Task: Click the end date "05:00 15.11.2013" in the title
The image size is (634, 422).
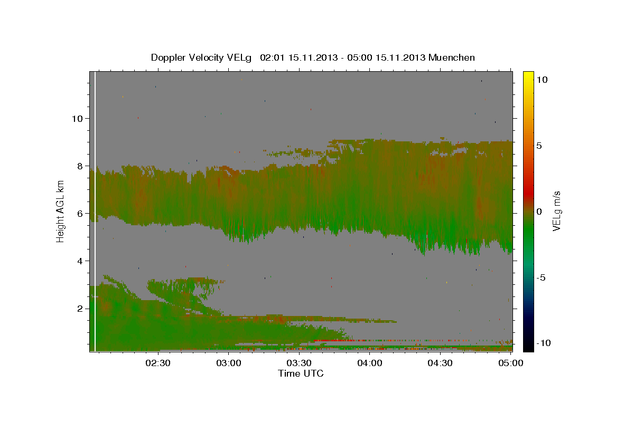Action: point(386,57)
